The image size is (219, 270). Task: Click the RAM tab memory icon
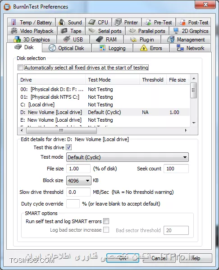click(100, 39)
